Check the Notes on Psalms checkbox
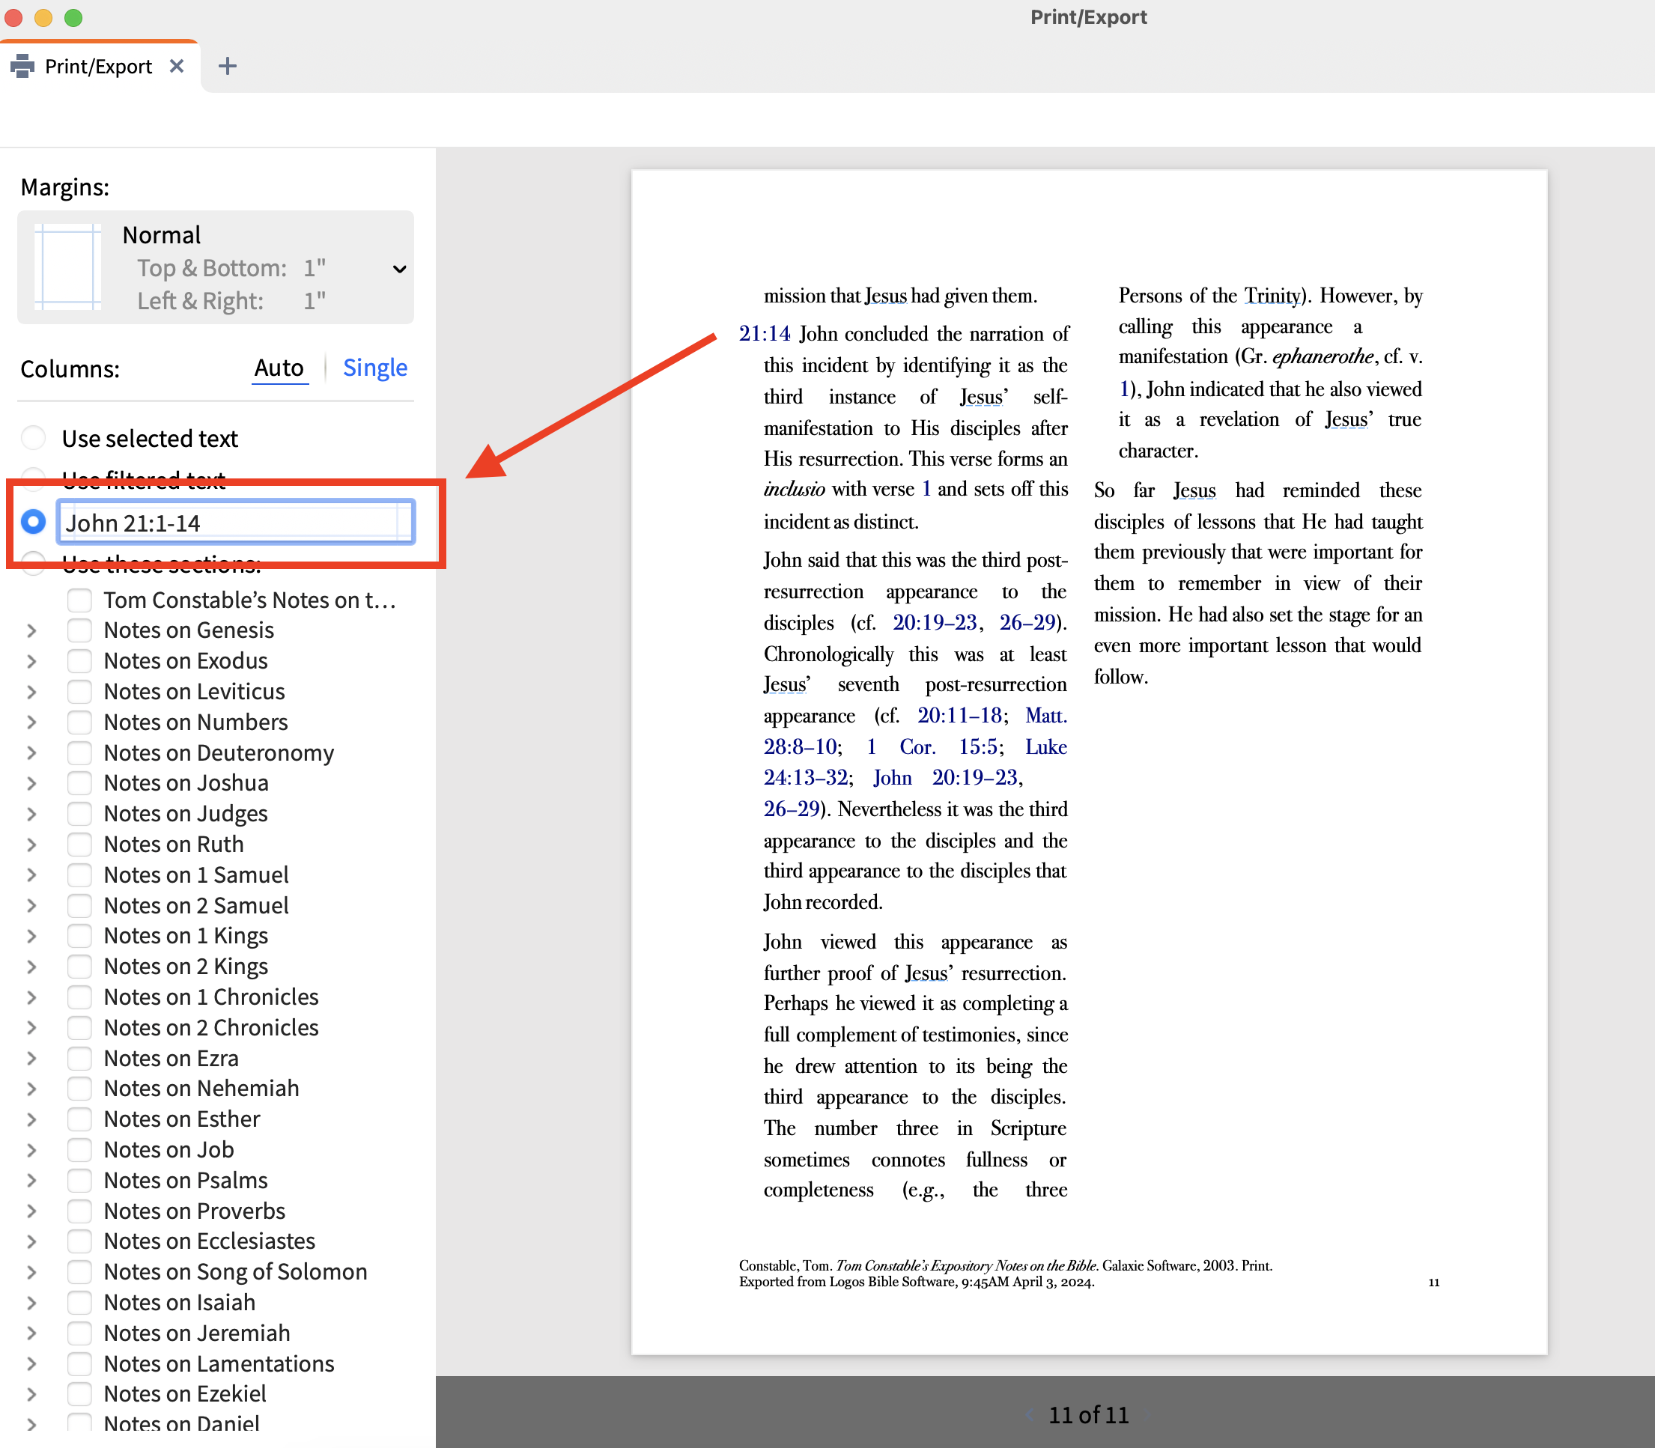The width and height of the screenshot is (1655, 1448). click(x=79, y=1181)
